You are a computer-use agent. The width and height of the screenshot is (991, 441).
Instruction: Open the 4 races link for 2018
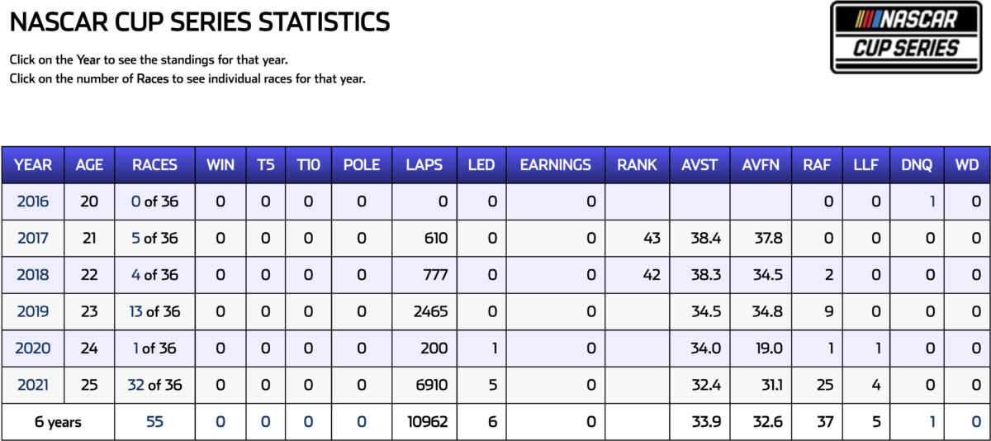coord(135,275)
